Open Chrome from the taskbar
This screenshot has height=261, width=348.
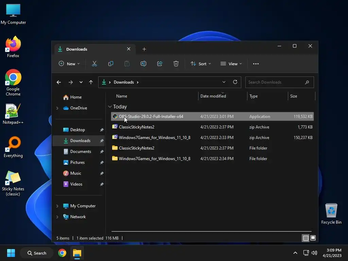62,253
